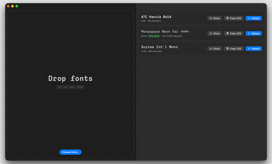Close the window with the red button
Image resolution: width=272 pixels, height=164 pixels.
tap(8, 6)
